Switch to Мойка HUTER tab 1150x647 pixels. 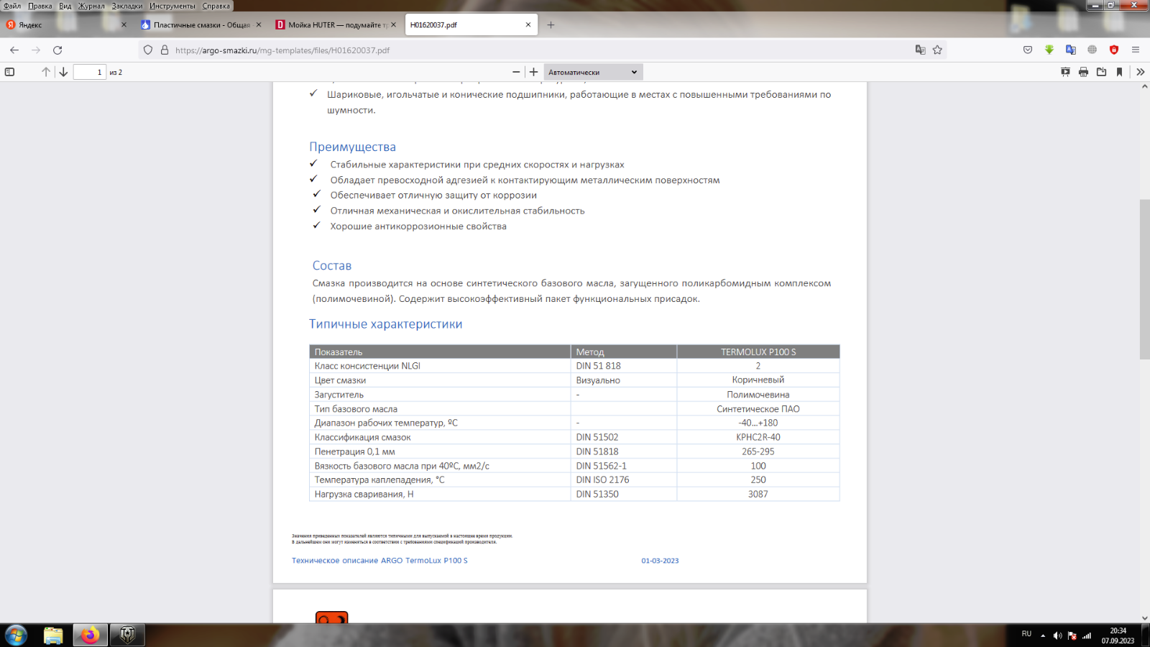(x=334, y=24)
